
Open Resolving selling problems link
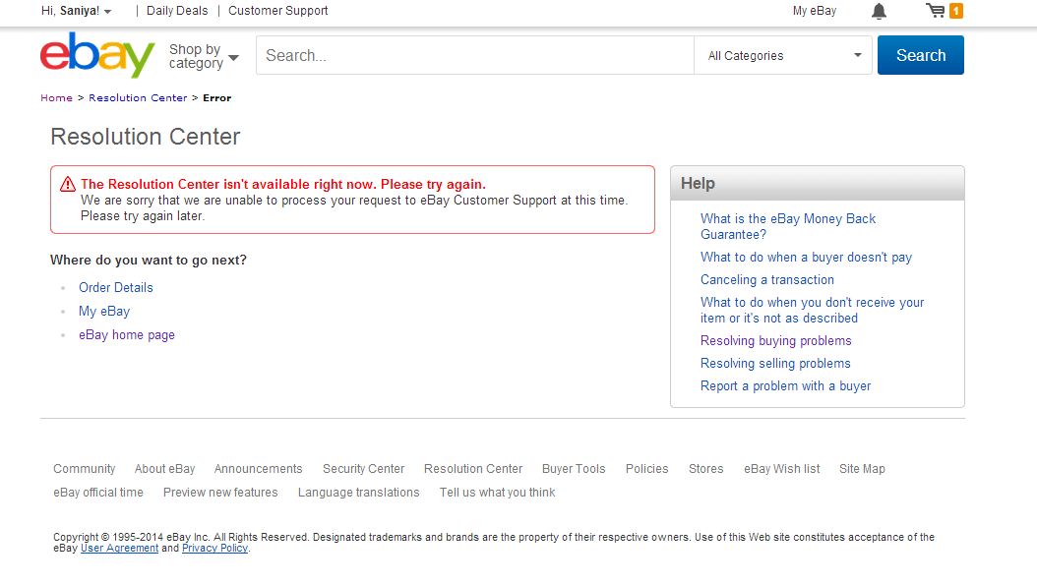(775, 363)
